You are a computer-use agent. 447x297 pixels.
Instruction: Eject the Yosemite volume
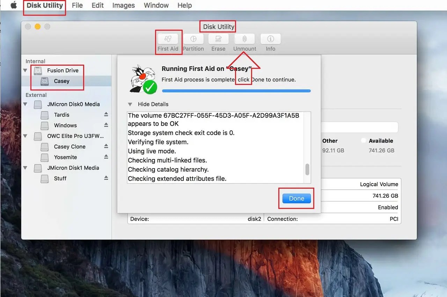coord(107,157)
